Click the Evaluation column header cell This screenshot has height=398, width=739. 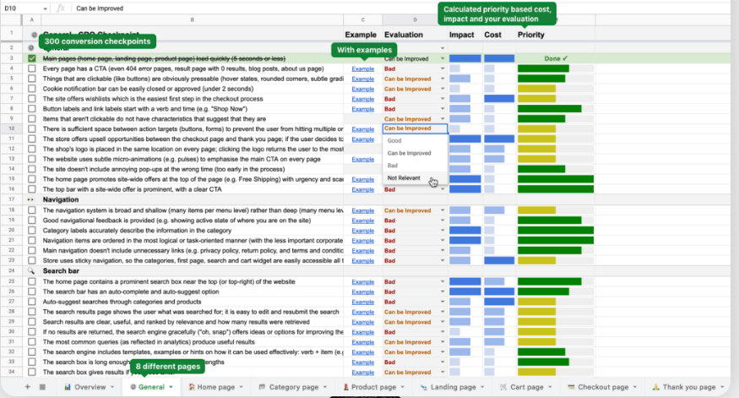point(415,35)
